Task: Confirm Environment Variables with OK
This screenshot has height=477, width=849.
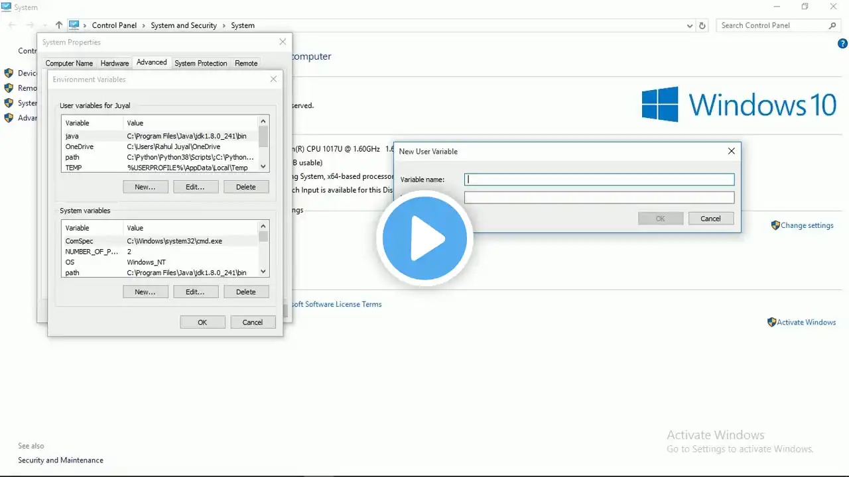Action: [x=202, y=322]
